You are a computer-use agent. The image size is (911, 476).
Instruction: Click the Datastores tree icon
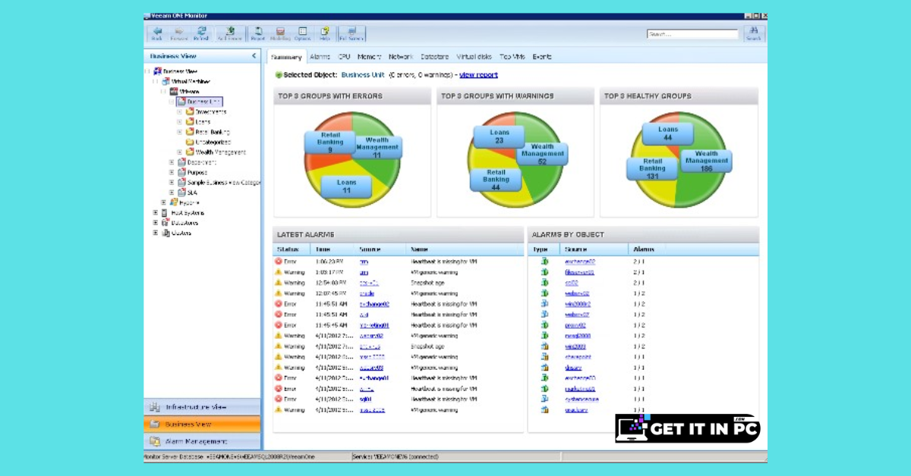(x=165, y=223)
